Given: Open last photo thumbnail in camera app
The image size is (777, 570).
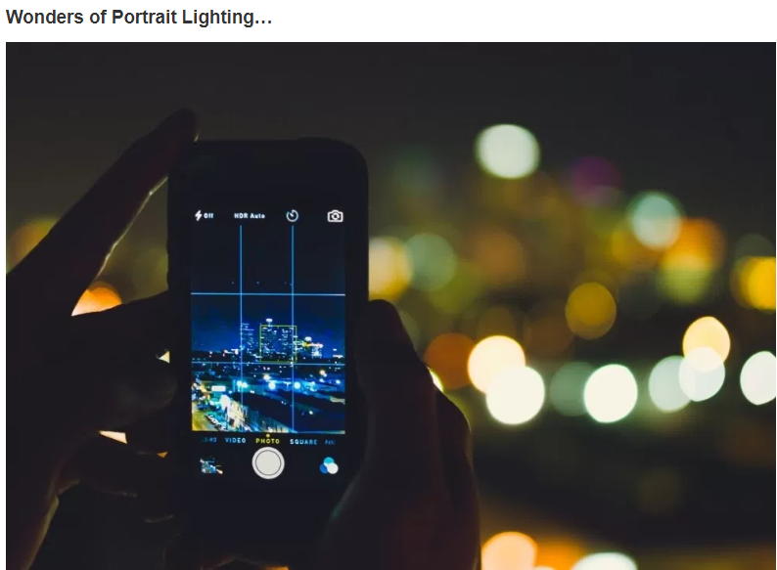Looking at the screenshot, I should pyautogui.click(x=210, y=466).
